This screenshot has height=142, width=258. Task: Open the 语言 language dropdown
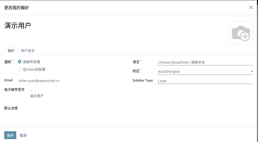pos(205,63)
